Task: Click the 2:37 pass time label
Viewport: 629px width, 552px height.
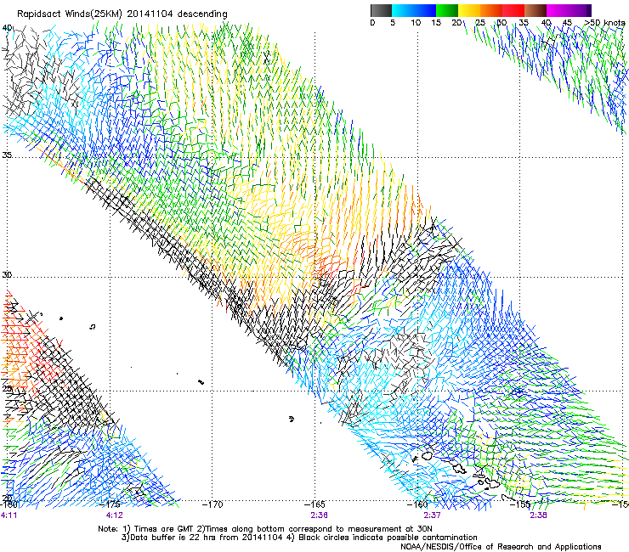Action: point(432,515)
